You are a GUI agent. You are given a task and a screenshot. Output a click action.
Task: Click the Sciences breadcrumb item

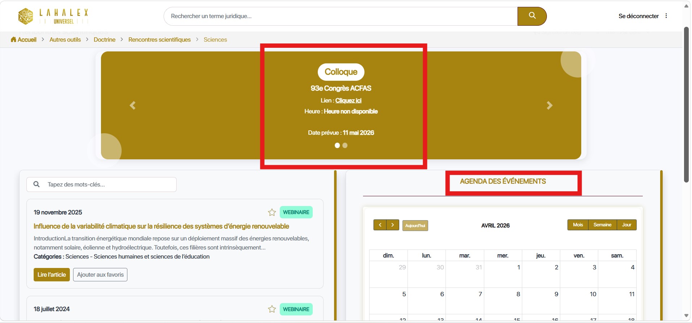(x=215, y=39)
